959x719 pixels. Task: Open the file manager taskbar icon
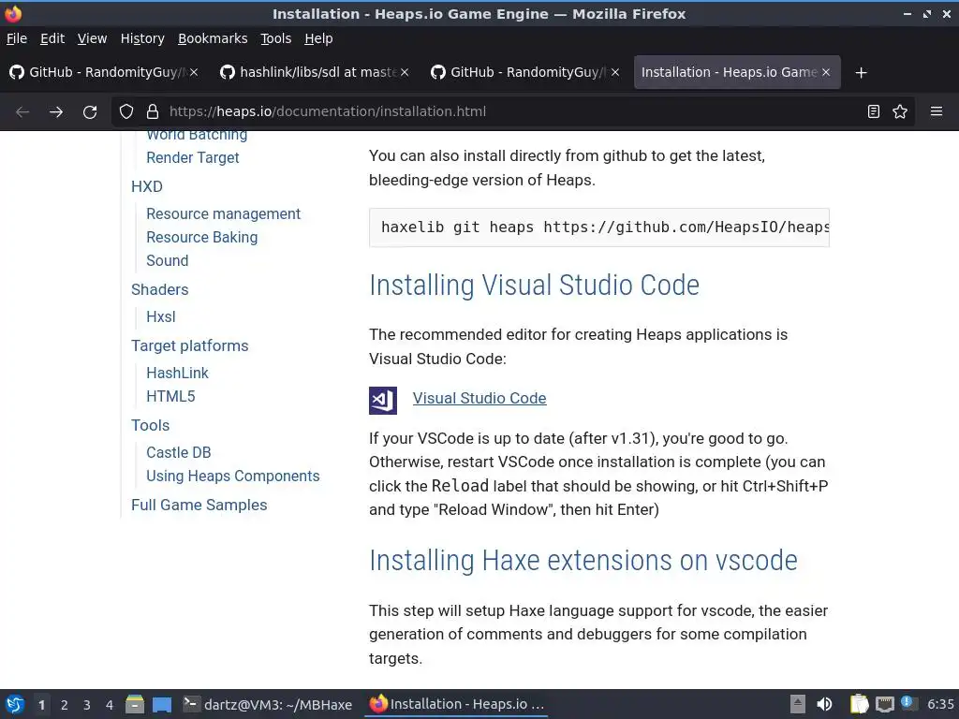pos(135,704)
